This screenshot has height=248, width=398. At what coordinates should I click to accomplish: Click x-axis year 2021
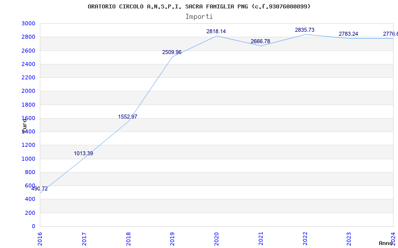click(x=261, y=239)
